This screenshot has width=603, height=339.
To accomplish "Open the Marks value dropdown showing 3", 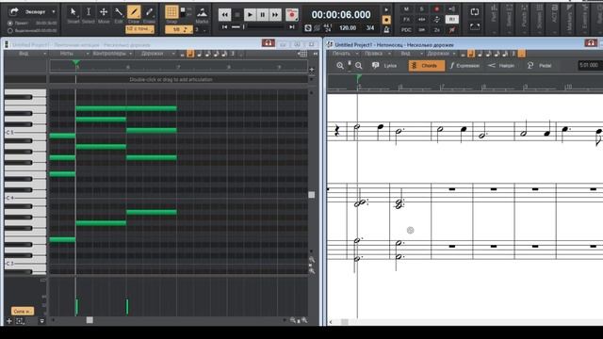I will 201,29.
